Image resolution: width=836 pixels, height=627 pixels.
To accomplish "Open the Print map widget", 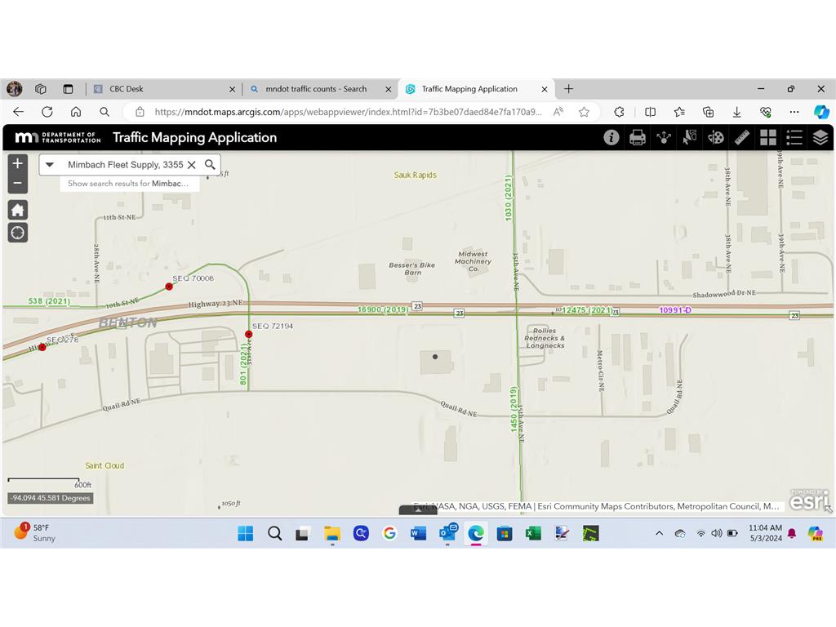I will 638,137.
